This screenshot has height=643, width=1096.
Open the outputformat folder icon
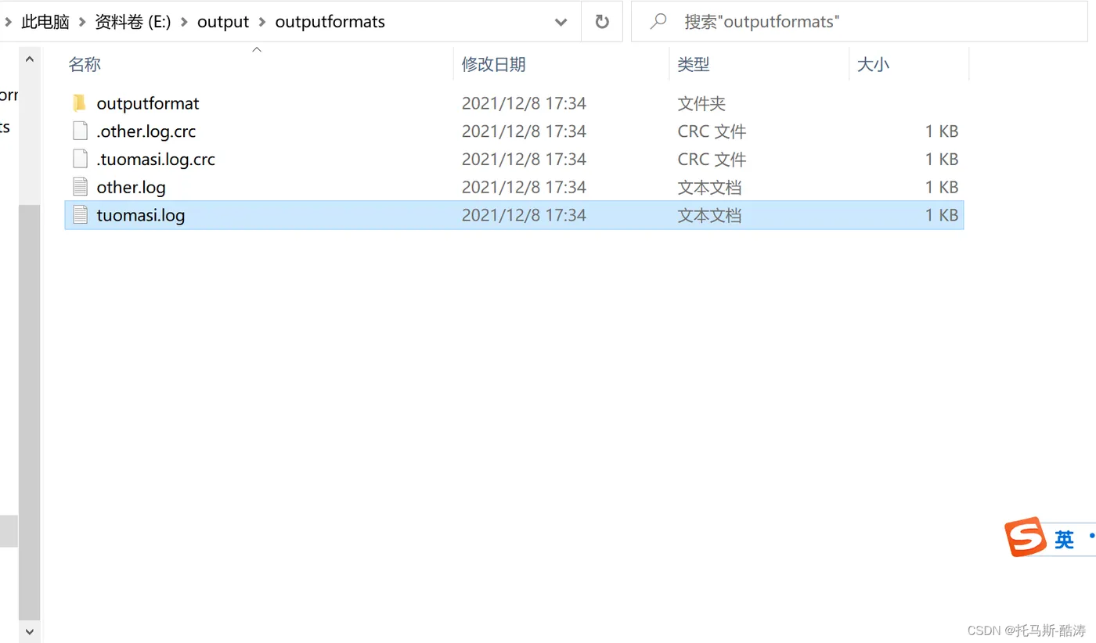(x=79, y=102)
